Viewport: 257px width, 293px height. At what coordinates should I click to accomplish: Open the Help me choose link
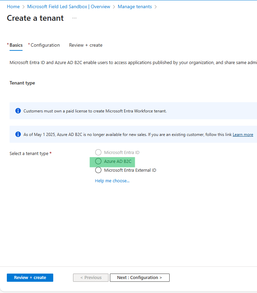pos(112,181)
